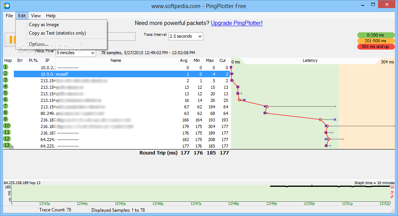398x216 pixels.
Task: Click the 78 samples date range text
Action: pos(148,53)
